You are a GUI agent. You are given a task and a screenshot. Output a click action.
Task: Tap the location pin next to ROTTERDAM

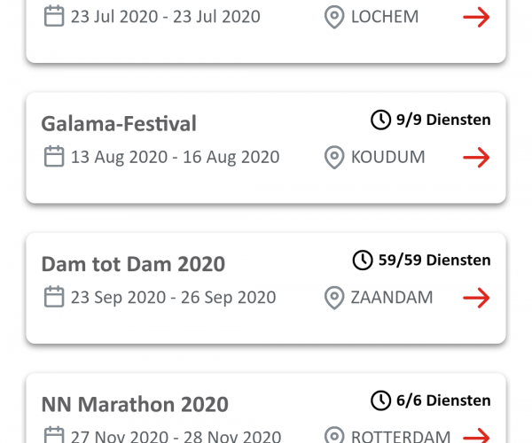(334, 437)
